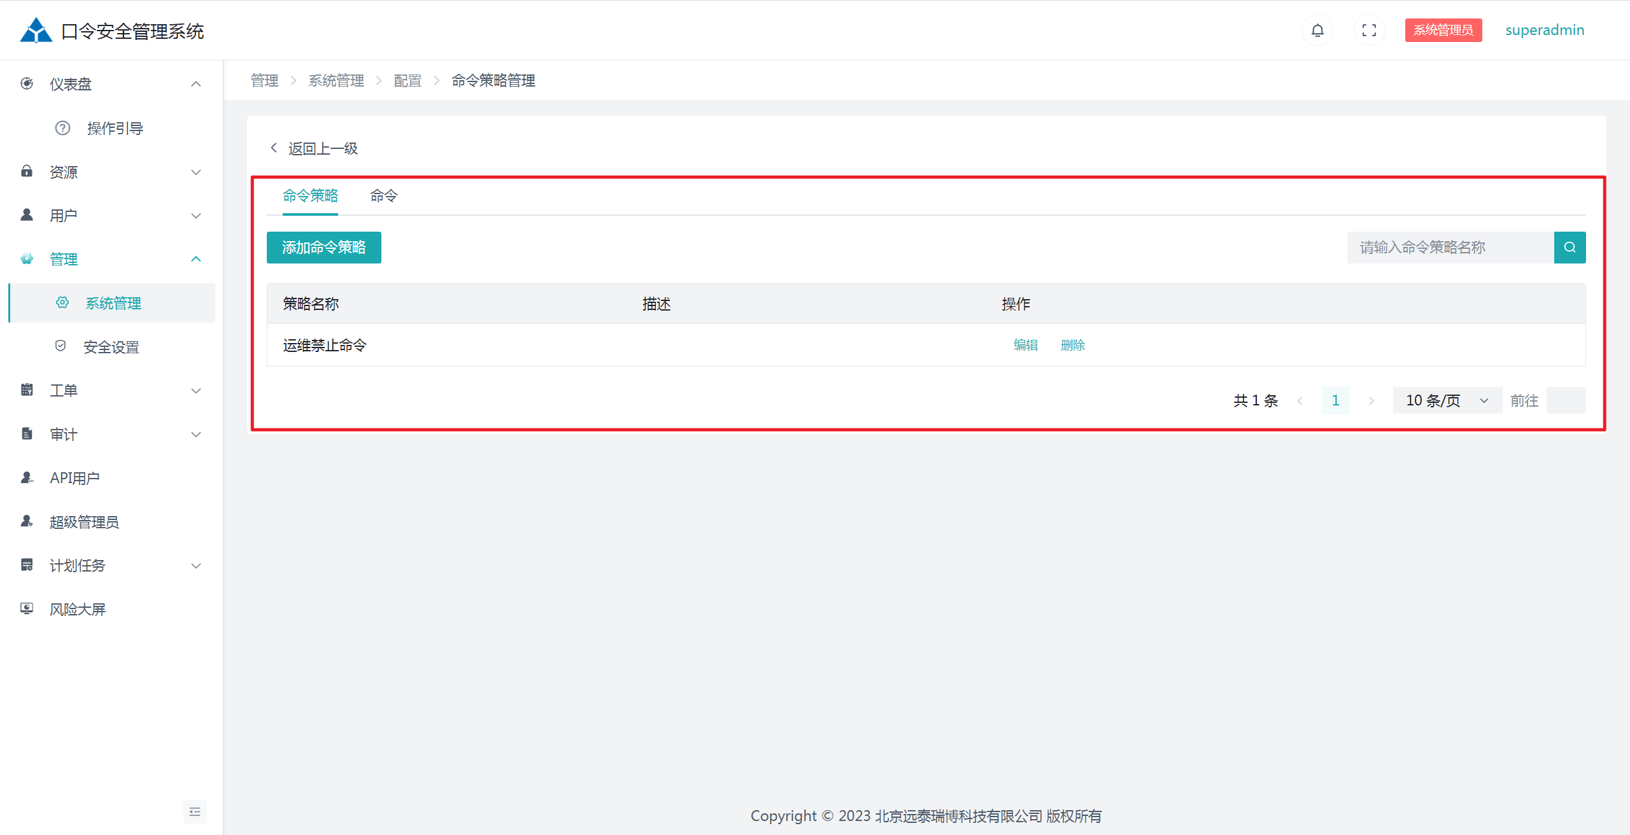Click the 返回上一级 back arrow
Screen dimensions: 1630x835
[274, 148]
